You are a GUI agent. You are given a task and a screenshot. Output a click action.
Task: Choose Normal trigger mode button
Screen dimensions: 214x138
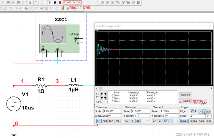coord(193,121)
